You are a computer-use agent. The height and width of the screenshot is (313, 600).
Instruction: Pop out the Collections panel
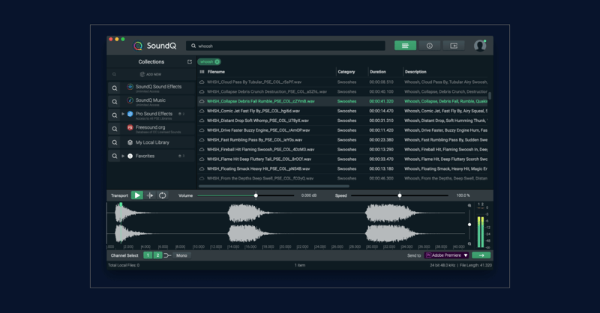190,61
